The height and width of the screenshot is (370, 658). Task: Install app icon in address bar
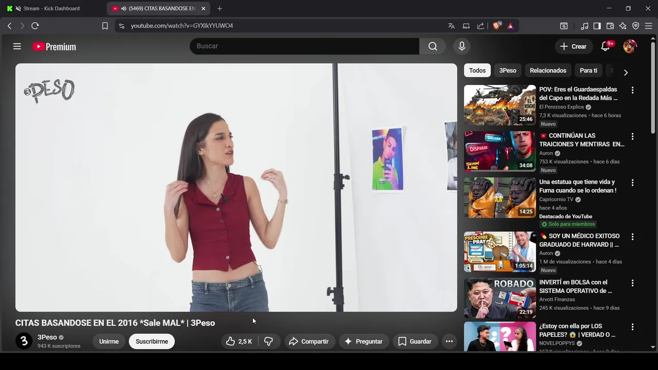[x=466, y=26]
